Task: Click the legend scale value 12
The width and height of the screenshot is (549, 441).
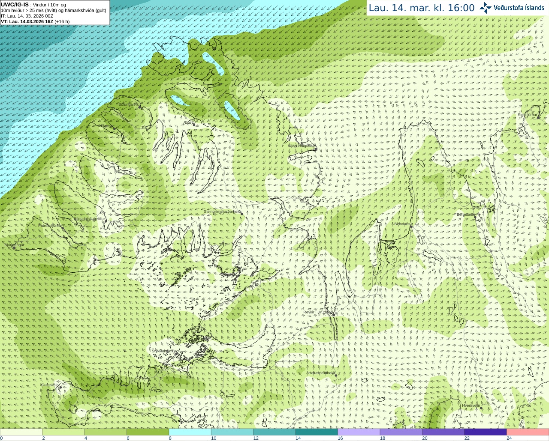Action: click(x=256, y=438)
